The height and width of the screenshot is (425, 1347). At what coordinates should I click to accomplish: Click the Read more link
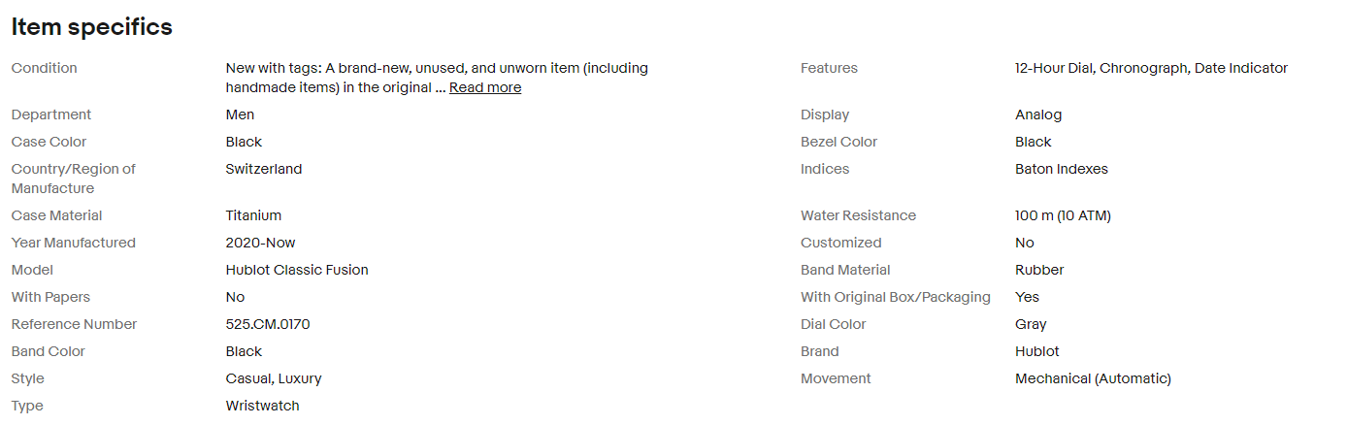(x=484, y=87)
